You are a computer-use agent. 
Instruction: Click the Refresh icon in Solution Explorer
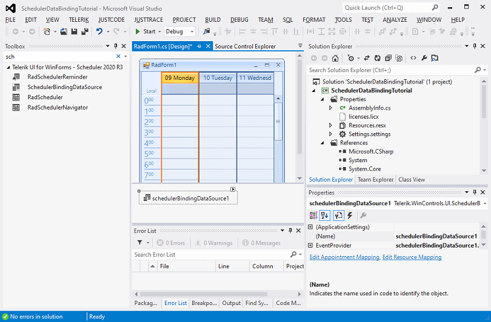tap(377, 58)
